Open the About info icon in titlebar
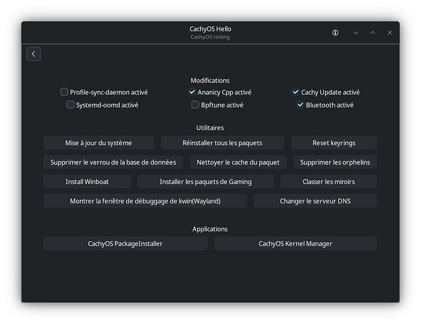The height and width of the screenshot is (324, 421). pyautogui.click(x=335, y=32)
